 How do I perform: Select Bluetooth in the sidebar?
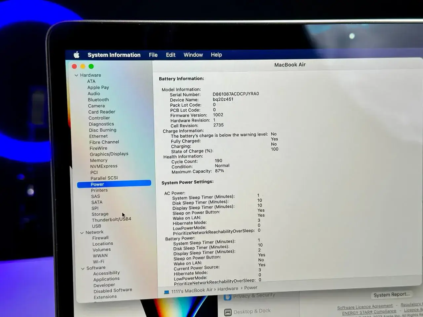tap(98, 100)
